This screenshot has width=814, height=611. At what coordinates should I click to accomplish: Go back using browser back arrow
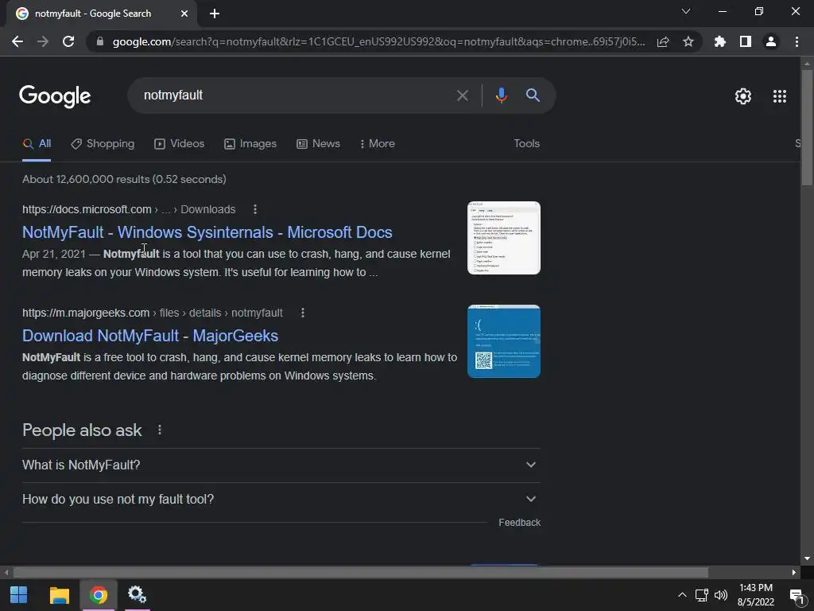[17, 41]
